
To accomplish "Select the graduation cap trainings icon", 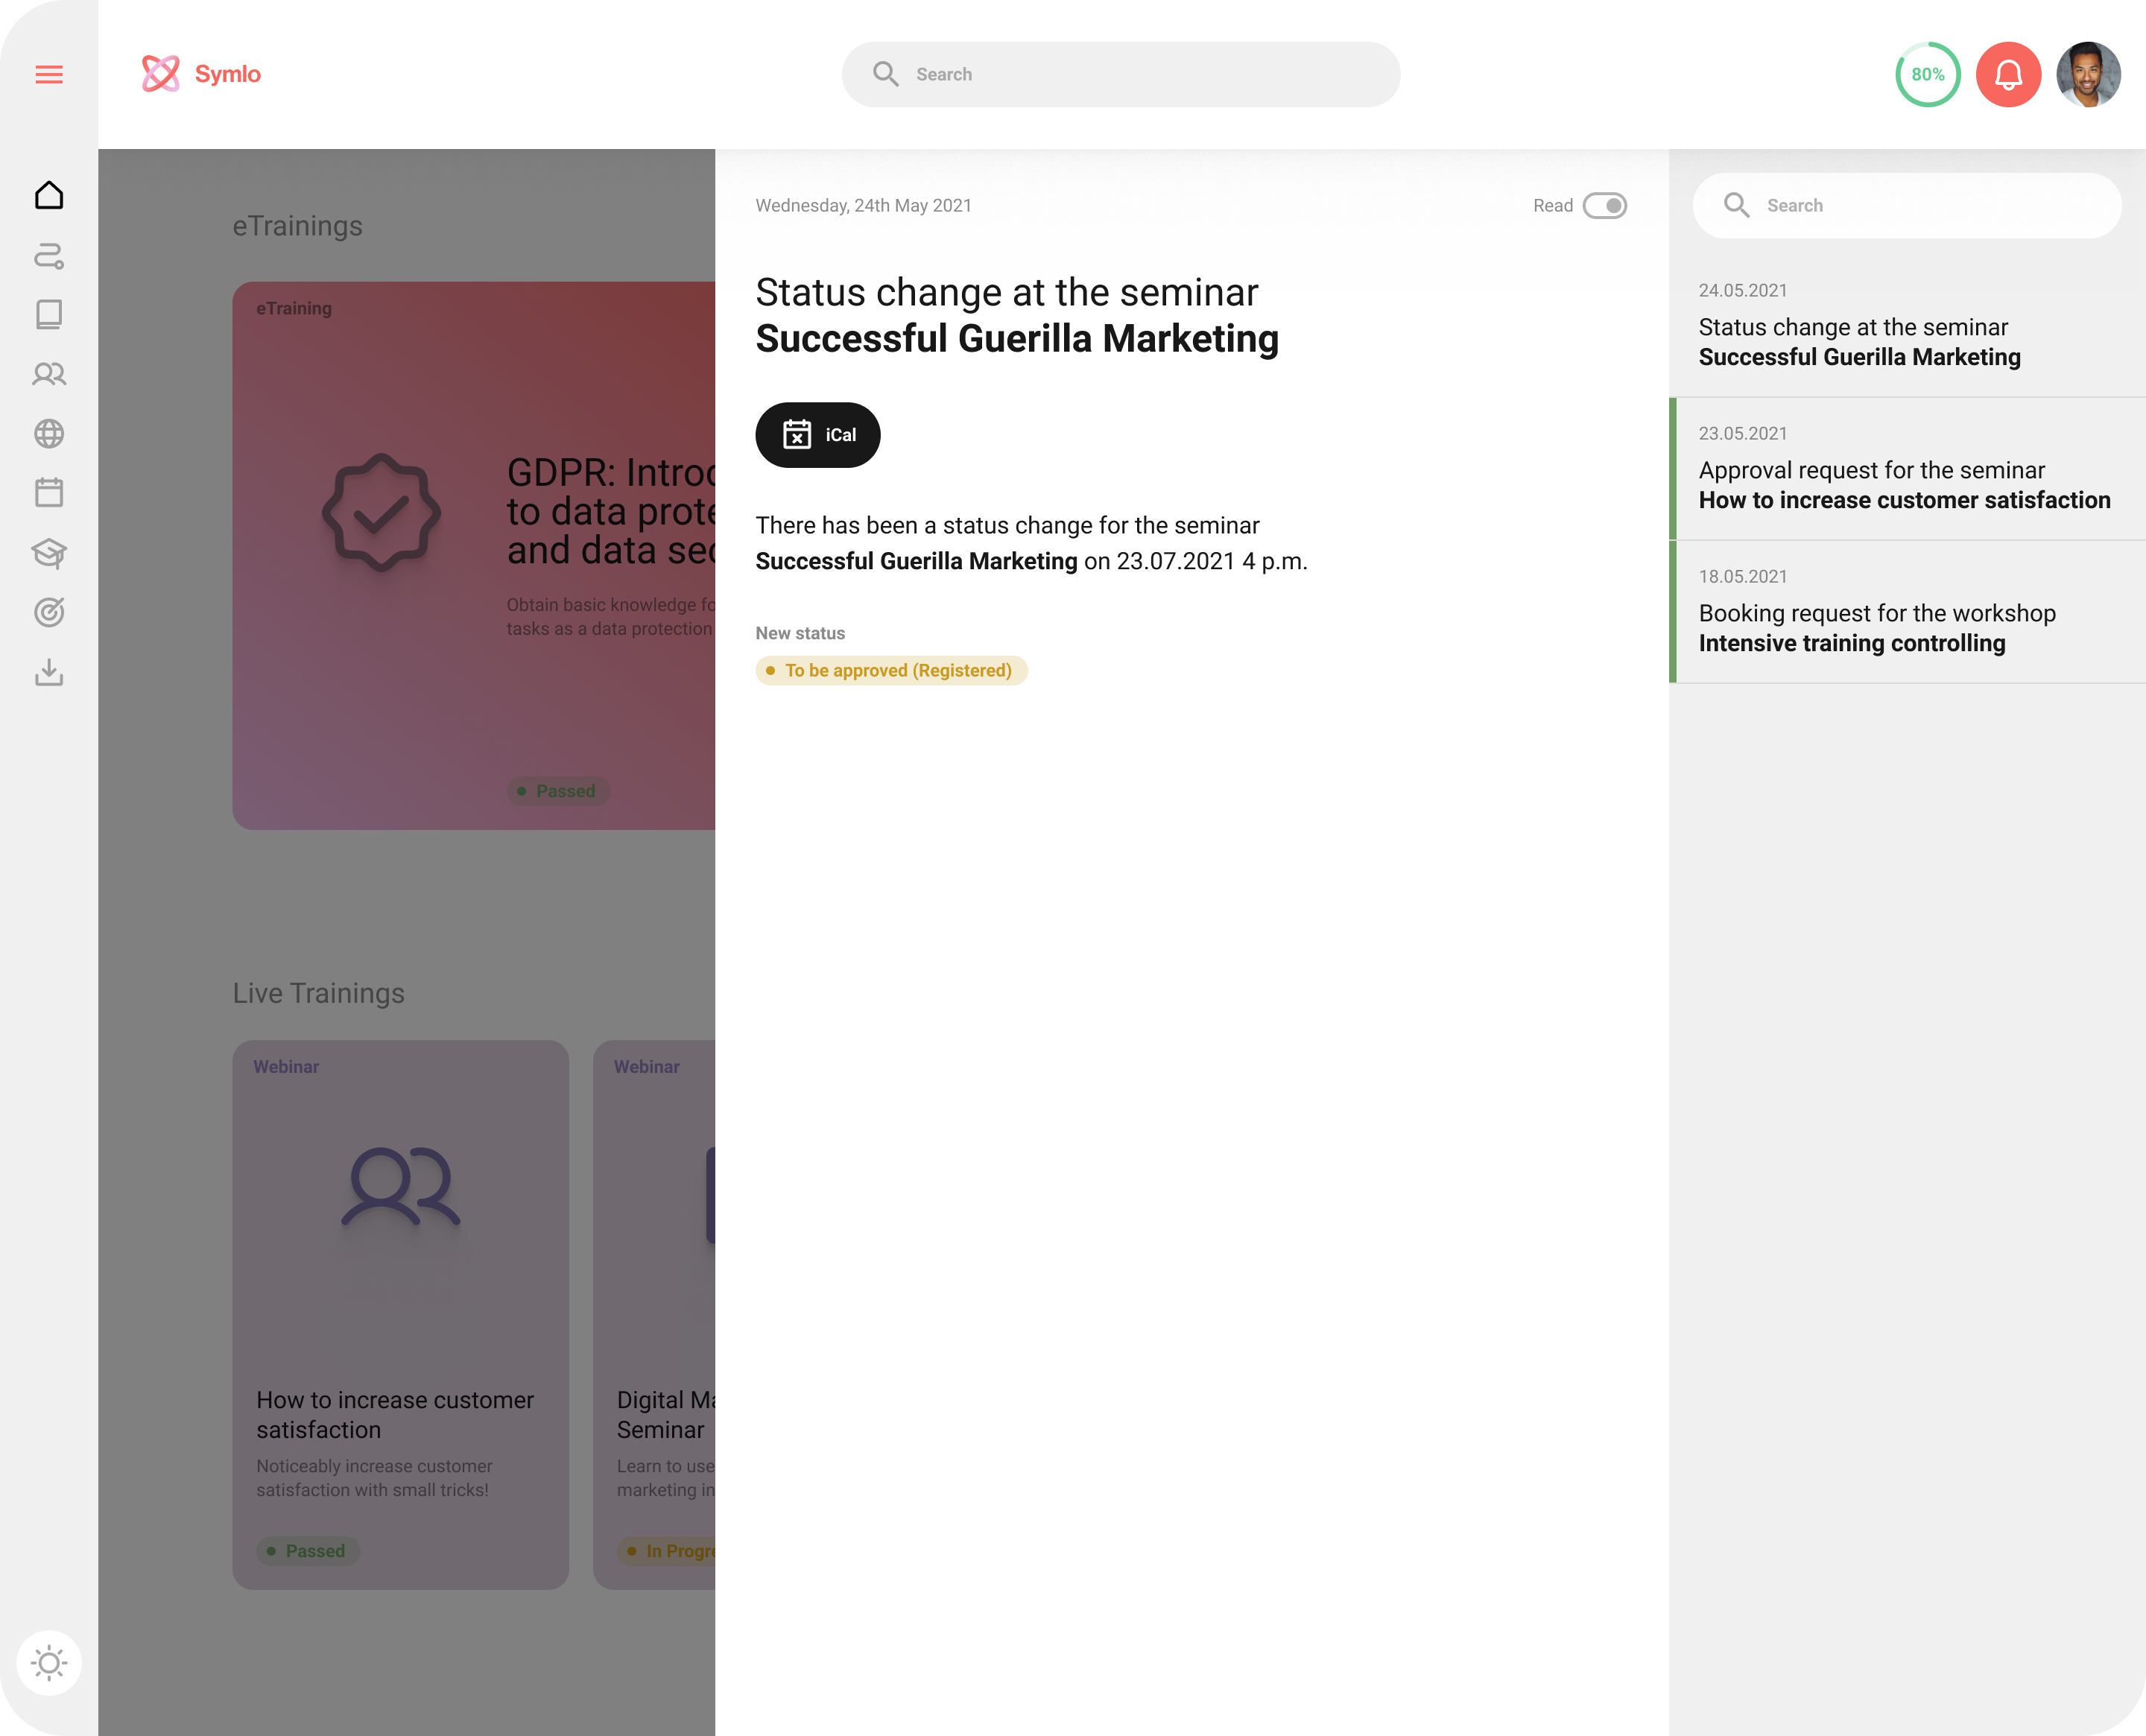I will coord(49,553).
